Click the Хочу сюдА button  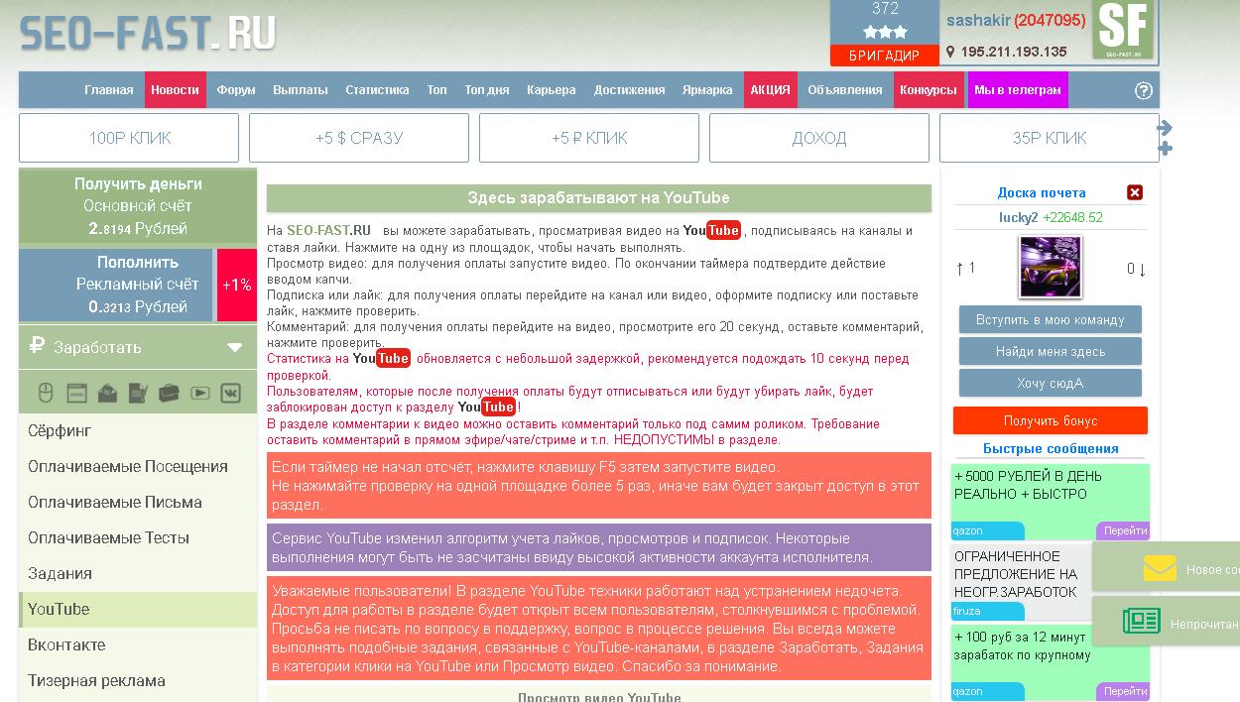click(x=1051, y=383)
